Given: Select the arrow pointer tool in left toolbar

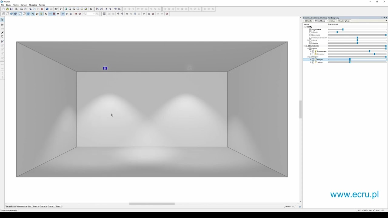Looking at the screenshot, I should click(2, 20).
